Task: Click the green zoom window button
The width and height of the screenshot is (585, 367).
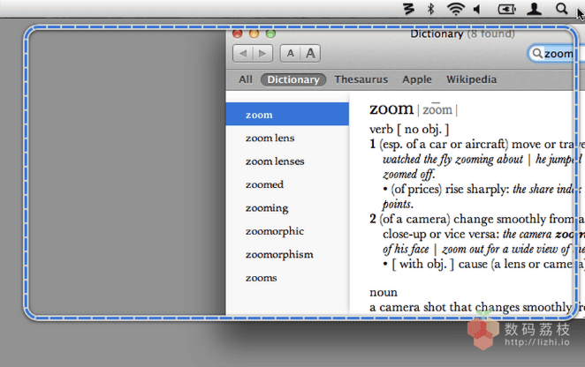Action: point(270,34)
